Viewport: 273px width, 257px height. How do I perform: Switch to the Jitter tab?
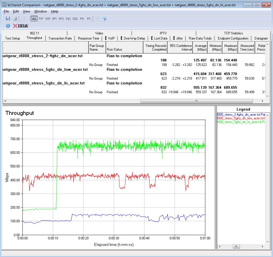click(178, 38)
